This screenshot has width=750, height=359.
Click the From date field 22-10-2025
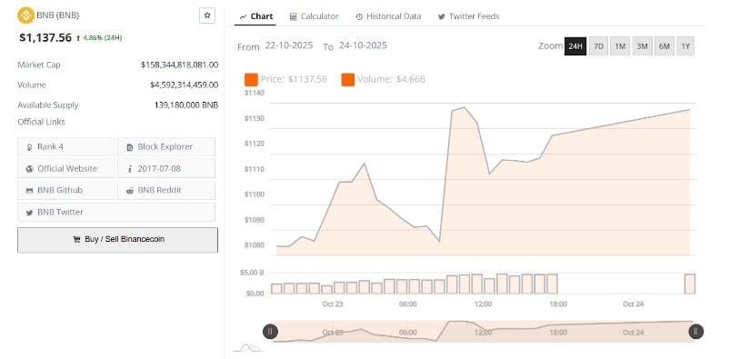pos(289,45)
